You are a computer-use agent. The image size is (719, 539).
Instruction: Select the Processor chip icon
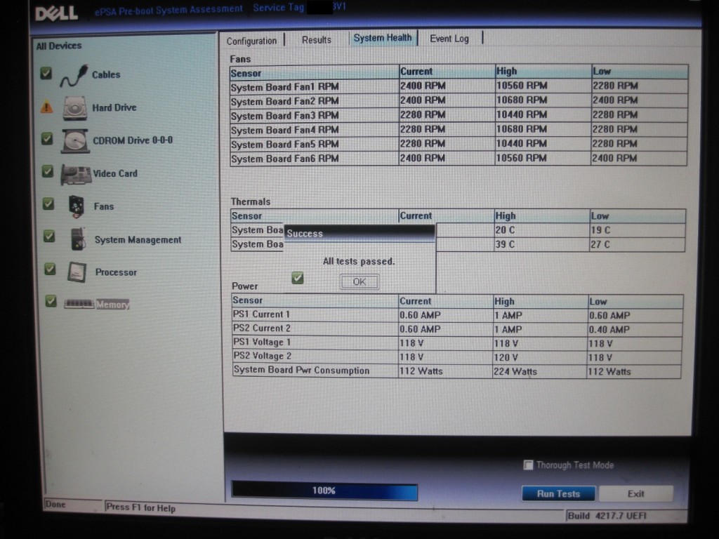point(77,272)
